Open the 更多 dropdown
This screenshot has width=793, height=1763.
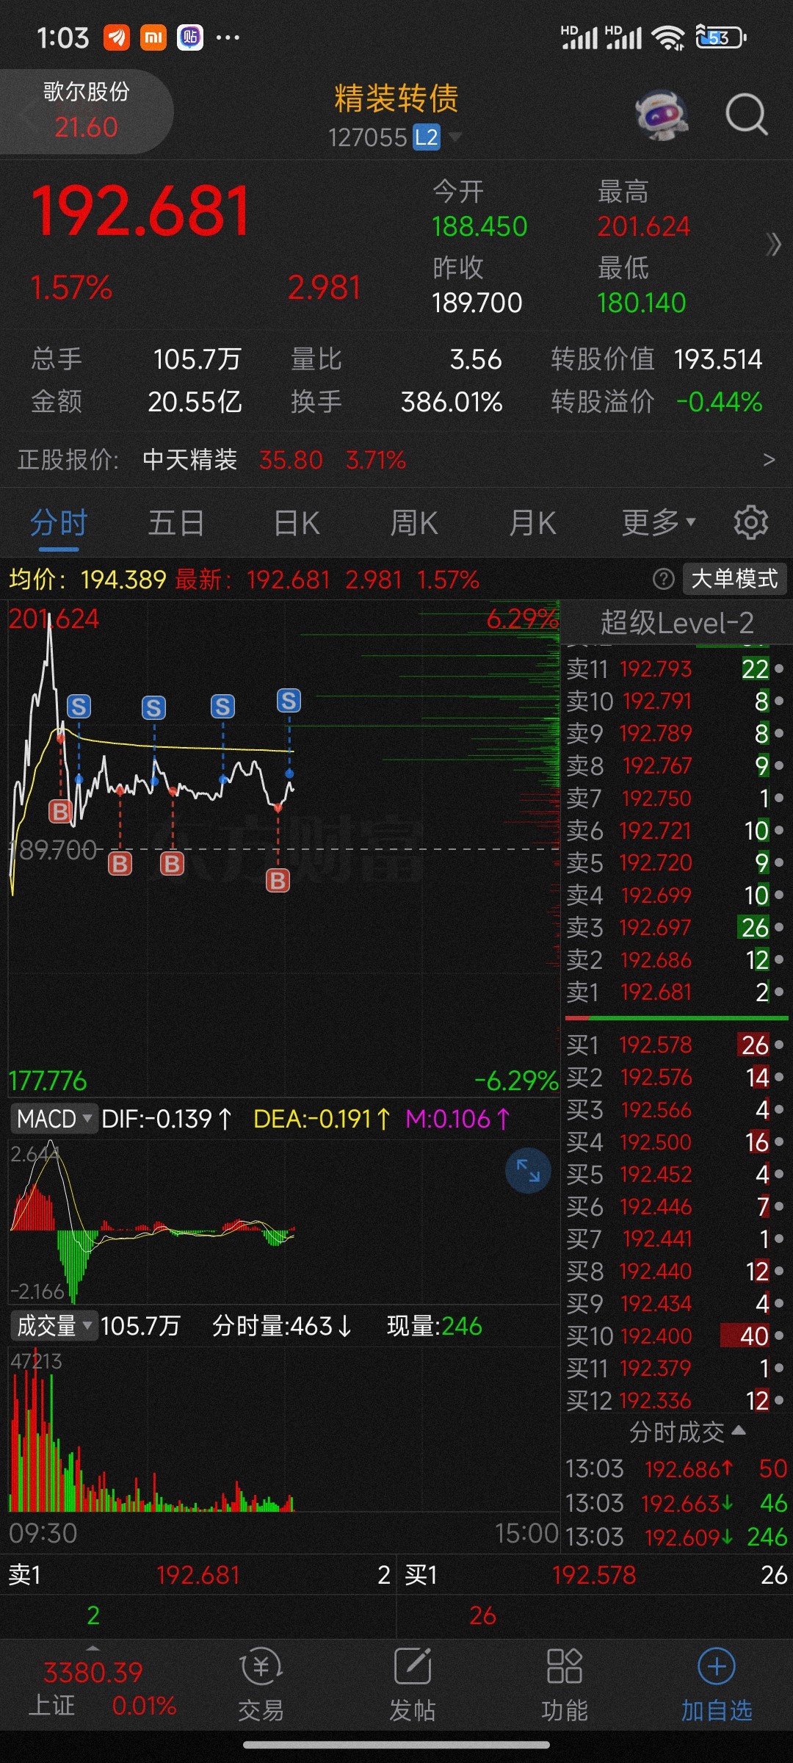(658, 523)
